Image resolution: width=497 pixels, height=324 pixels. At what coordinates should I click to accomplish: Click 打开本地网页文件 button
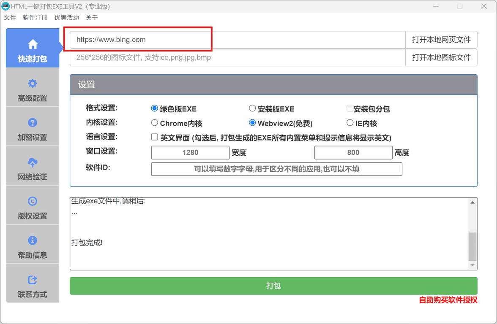click(x=441, y=40)
